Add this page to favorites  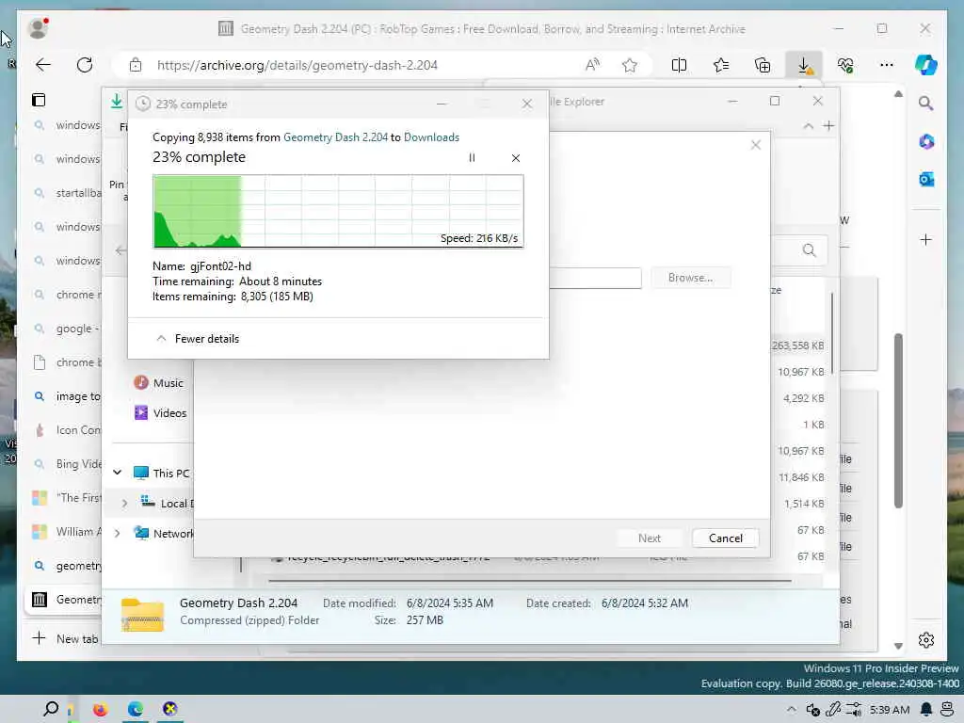630,65
